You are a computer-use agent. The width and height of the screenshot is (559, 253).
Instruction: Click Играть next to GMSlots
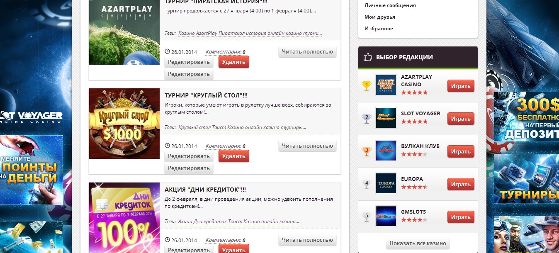click(x=461, y=217)
